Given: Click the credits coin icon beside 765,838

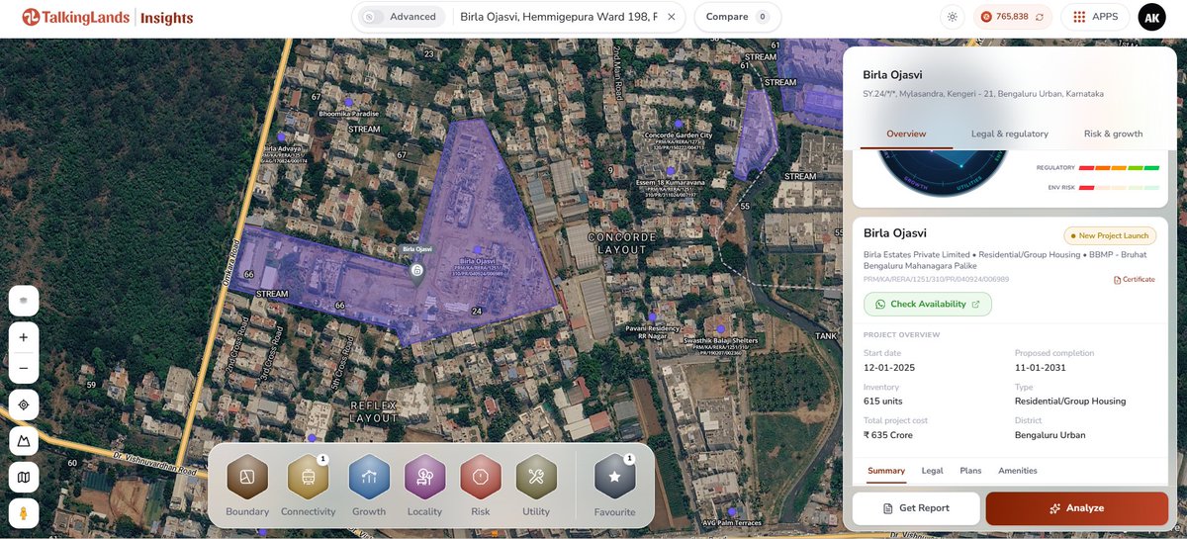Looking at the screenshot, I should click(x=986, y=17).
